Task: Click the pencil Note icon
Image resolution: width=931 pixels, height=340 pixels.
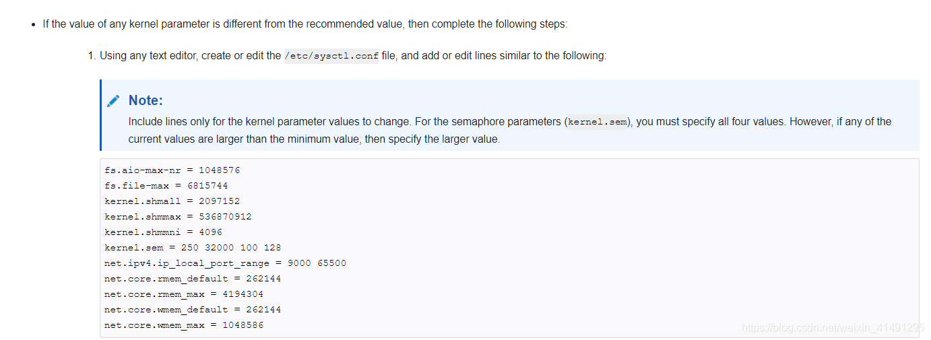Action: 114,101
